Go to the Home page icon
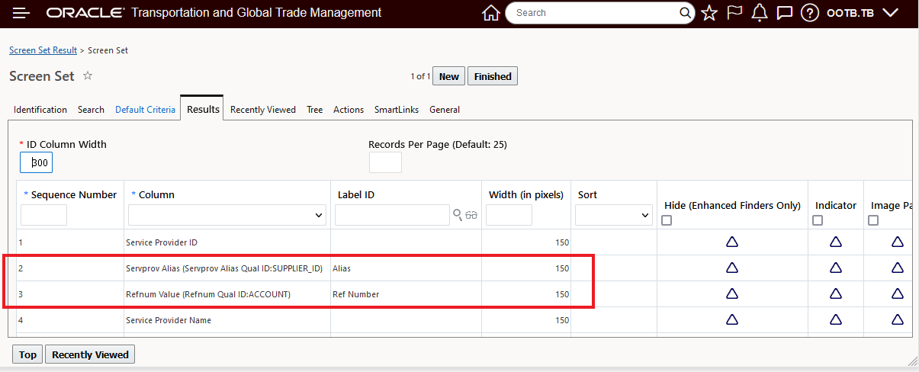This screenshot has height=372, width=919. point(491,13)
